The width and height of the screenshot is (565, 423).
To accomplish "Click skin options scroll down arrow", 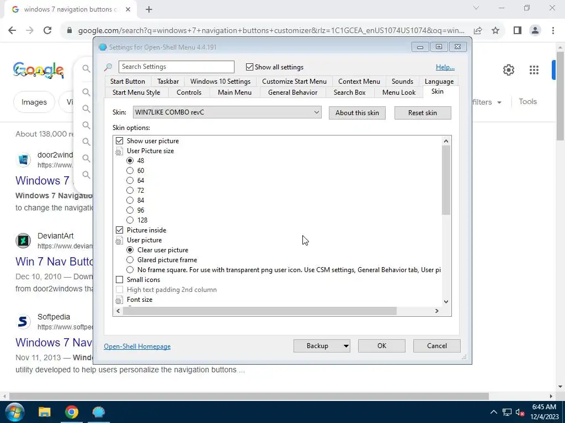I will pyautogui.click(x=446, y=302).
